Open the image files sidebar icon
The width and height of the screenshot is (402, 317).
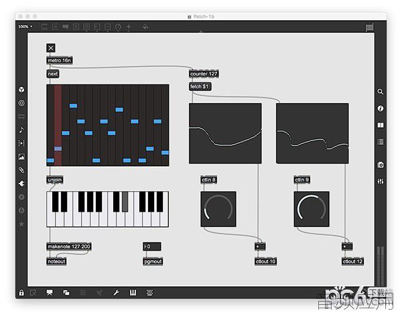coord(21,157)
